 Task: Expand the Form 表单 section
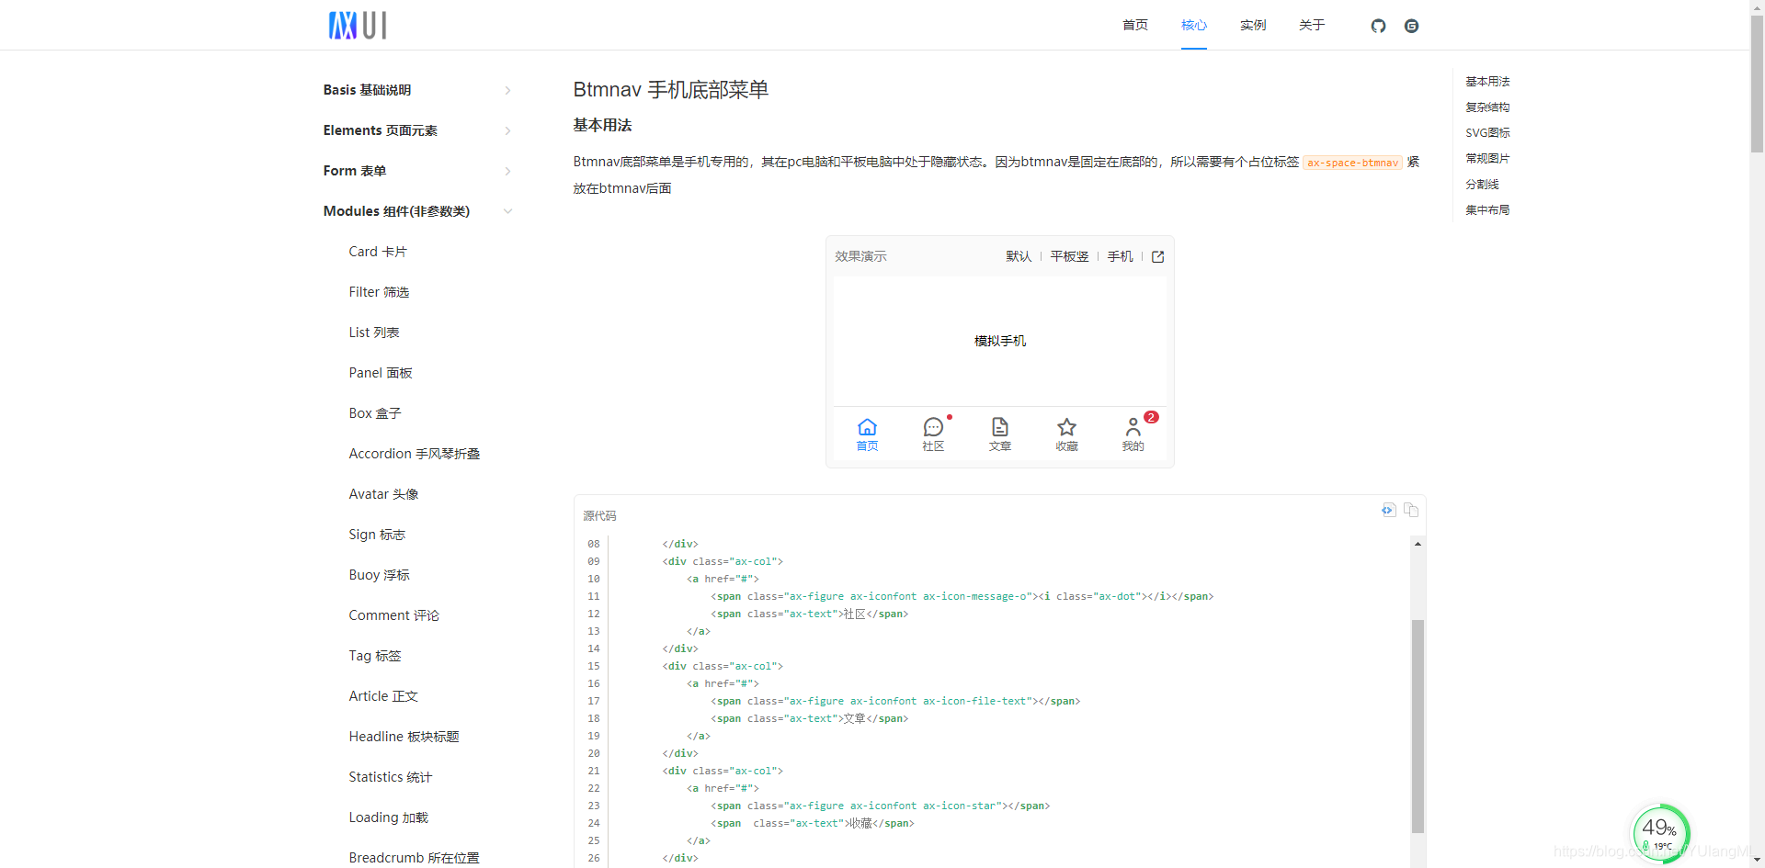[416, 171]
